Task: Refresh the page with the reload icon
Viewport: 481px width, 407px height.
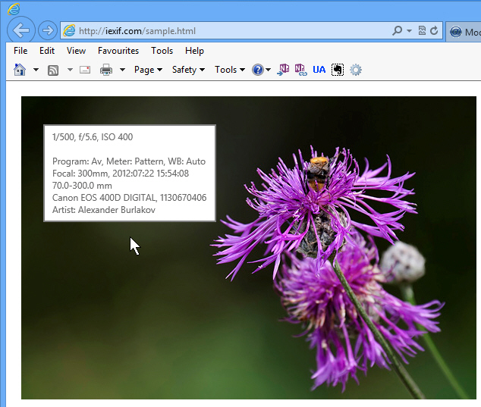Action: point(434,30)
